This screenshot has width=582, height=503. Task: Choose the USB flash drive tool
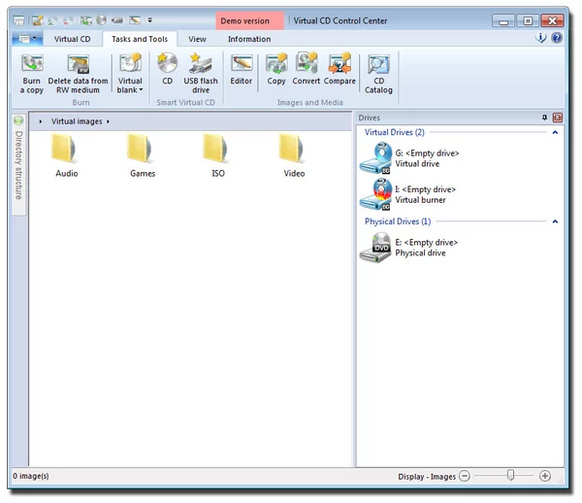point(201,74)
